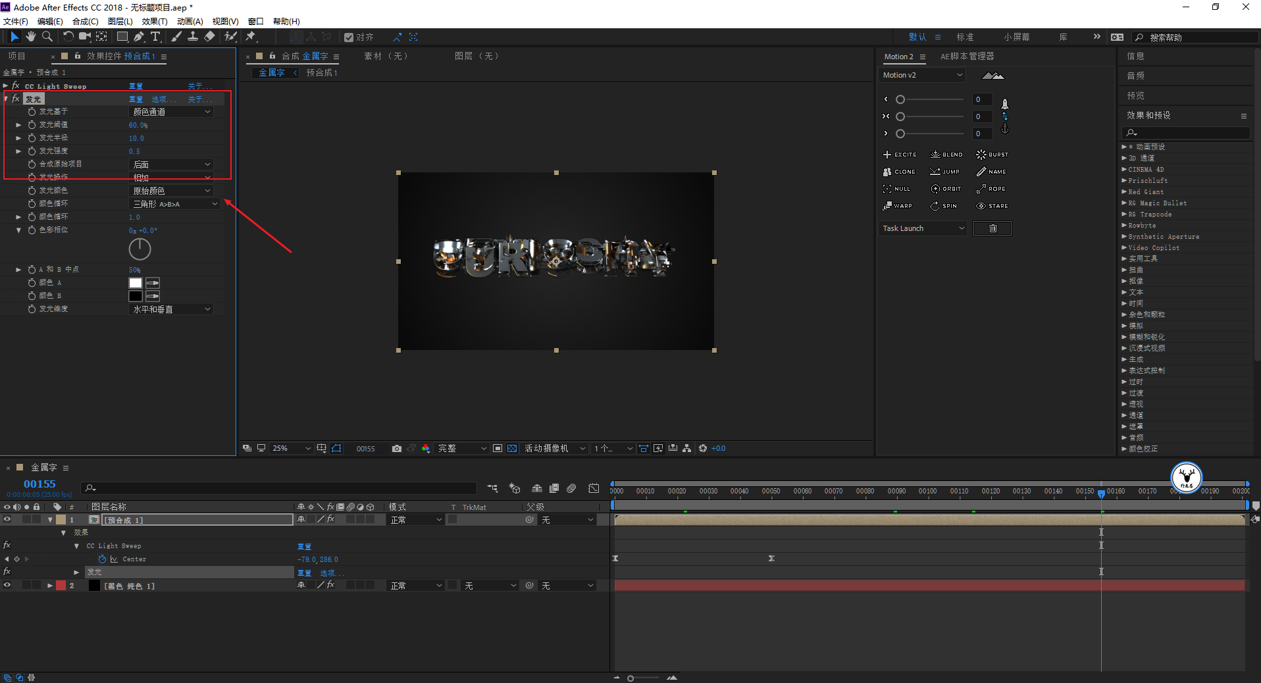Click the CLONE tool in Motion panel
The image size is (1261, 683).
click(x=899, y=172)
